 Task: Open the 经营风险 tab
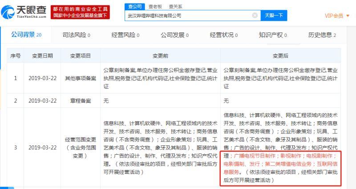click(125, 35)
